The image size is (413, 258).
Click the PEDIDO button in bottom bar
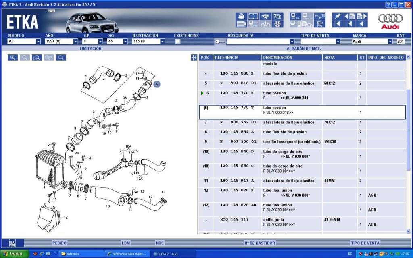[60, 243]
